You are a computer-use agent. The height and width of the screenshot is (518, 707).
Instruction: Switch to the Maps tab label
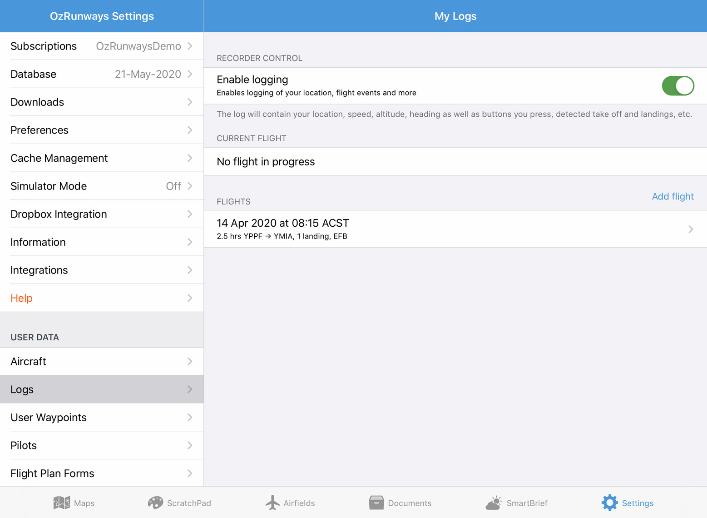[84, 503]
